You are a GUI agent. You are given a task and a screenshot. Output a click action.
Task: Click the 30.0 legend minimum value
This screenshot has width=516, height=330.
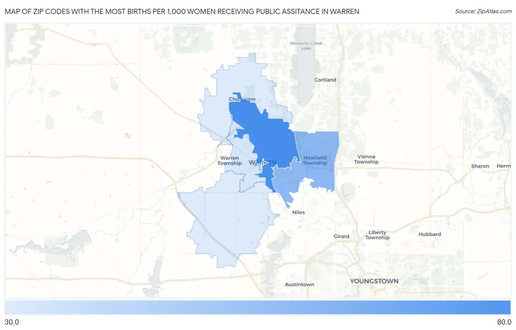click(12, 322)
